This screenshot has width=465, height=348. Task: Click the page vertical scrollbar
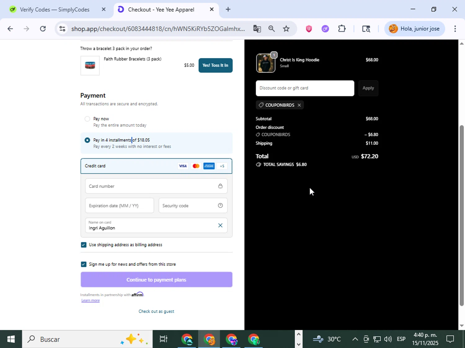[x=462, y=216]
